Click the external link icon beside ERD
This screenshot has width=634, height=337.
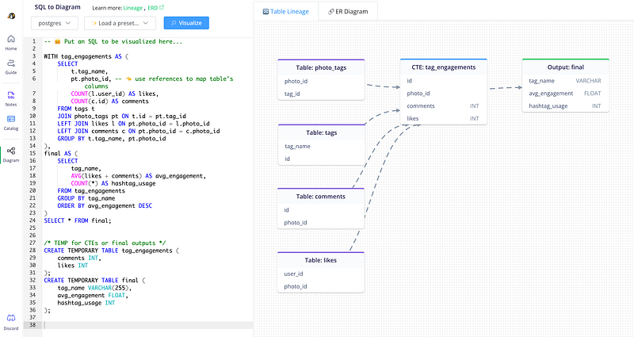click(x=162, y=7)
